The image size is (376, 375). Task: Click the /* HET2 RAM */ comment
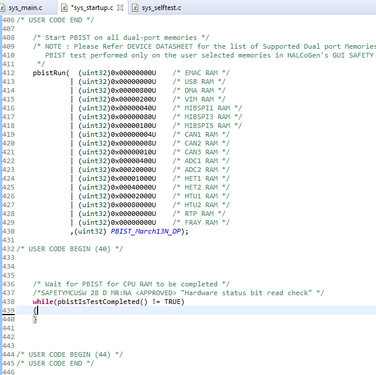click(201, 187)
